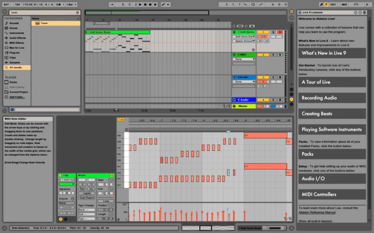Viewport: 374px width, 233px height.
Task: Unfold the 2 MIDI track triangle
Action: pyautogui.click(x=234, y=55)
